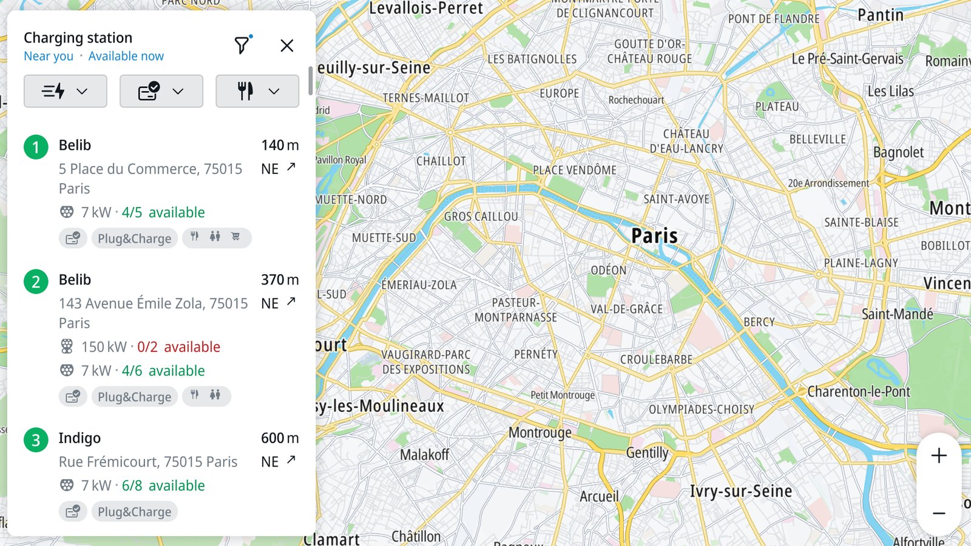Click the Available now filter link
The height and width of the screenshot is (546, 971).
126,56
